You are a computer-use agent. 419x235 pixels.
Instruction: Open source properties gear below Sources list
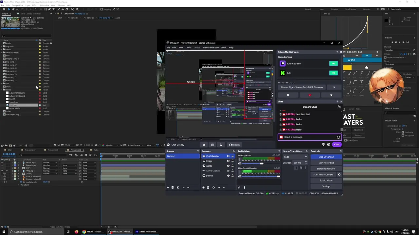(213, 187)
